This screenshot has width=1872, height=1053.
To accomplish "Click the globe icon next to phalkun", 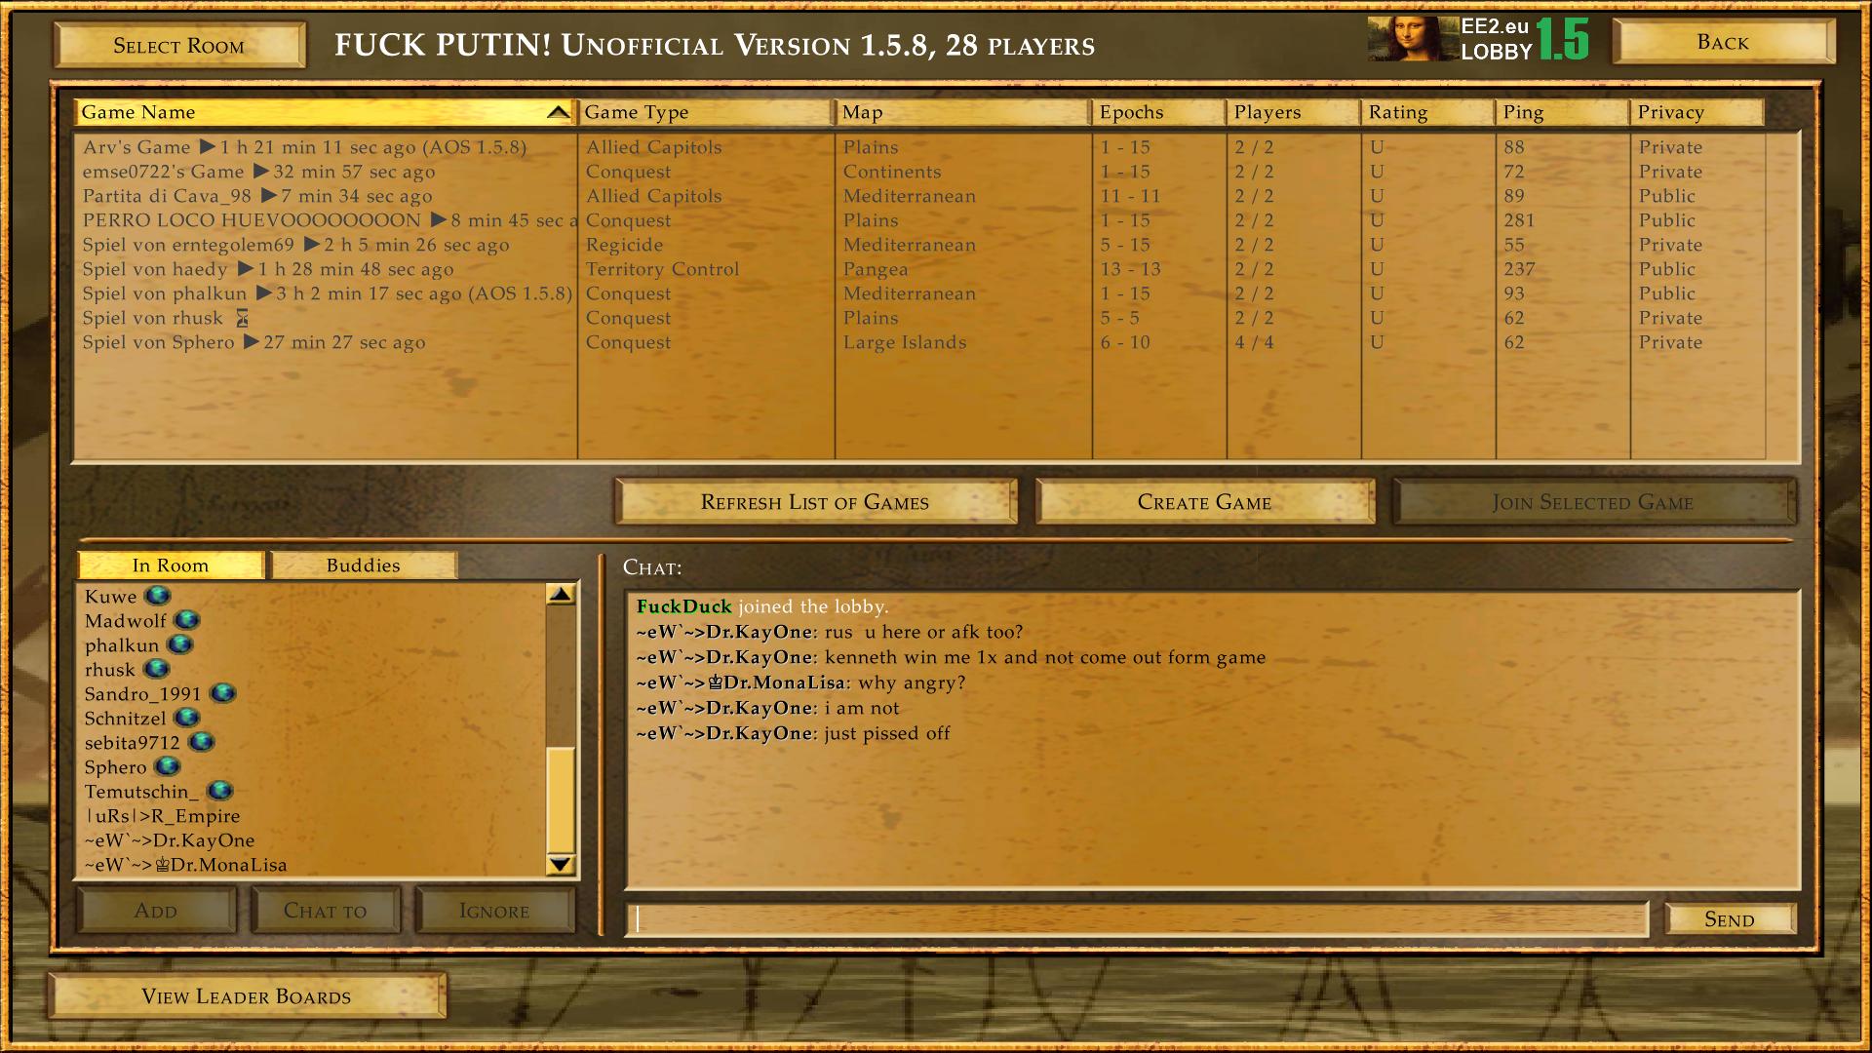I will tap(185, 645).
